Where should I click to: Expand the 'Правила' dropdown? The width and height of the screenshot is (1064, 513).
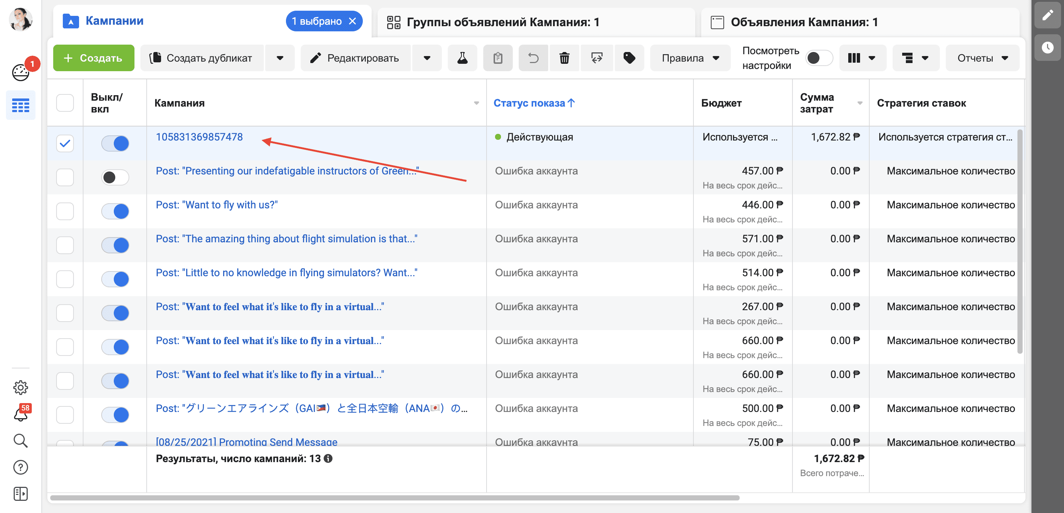tap(690, 58)
